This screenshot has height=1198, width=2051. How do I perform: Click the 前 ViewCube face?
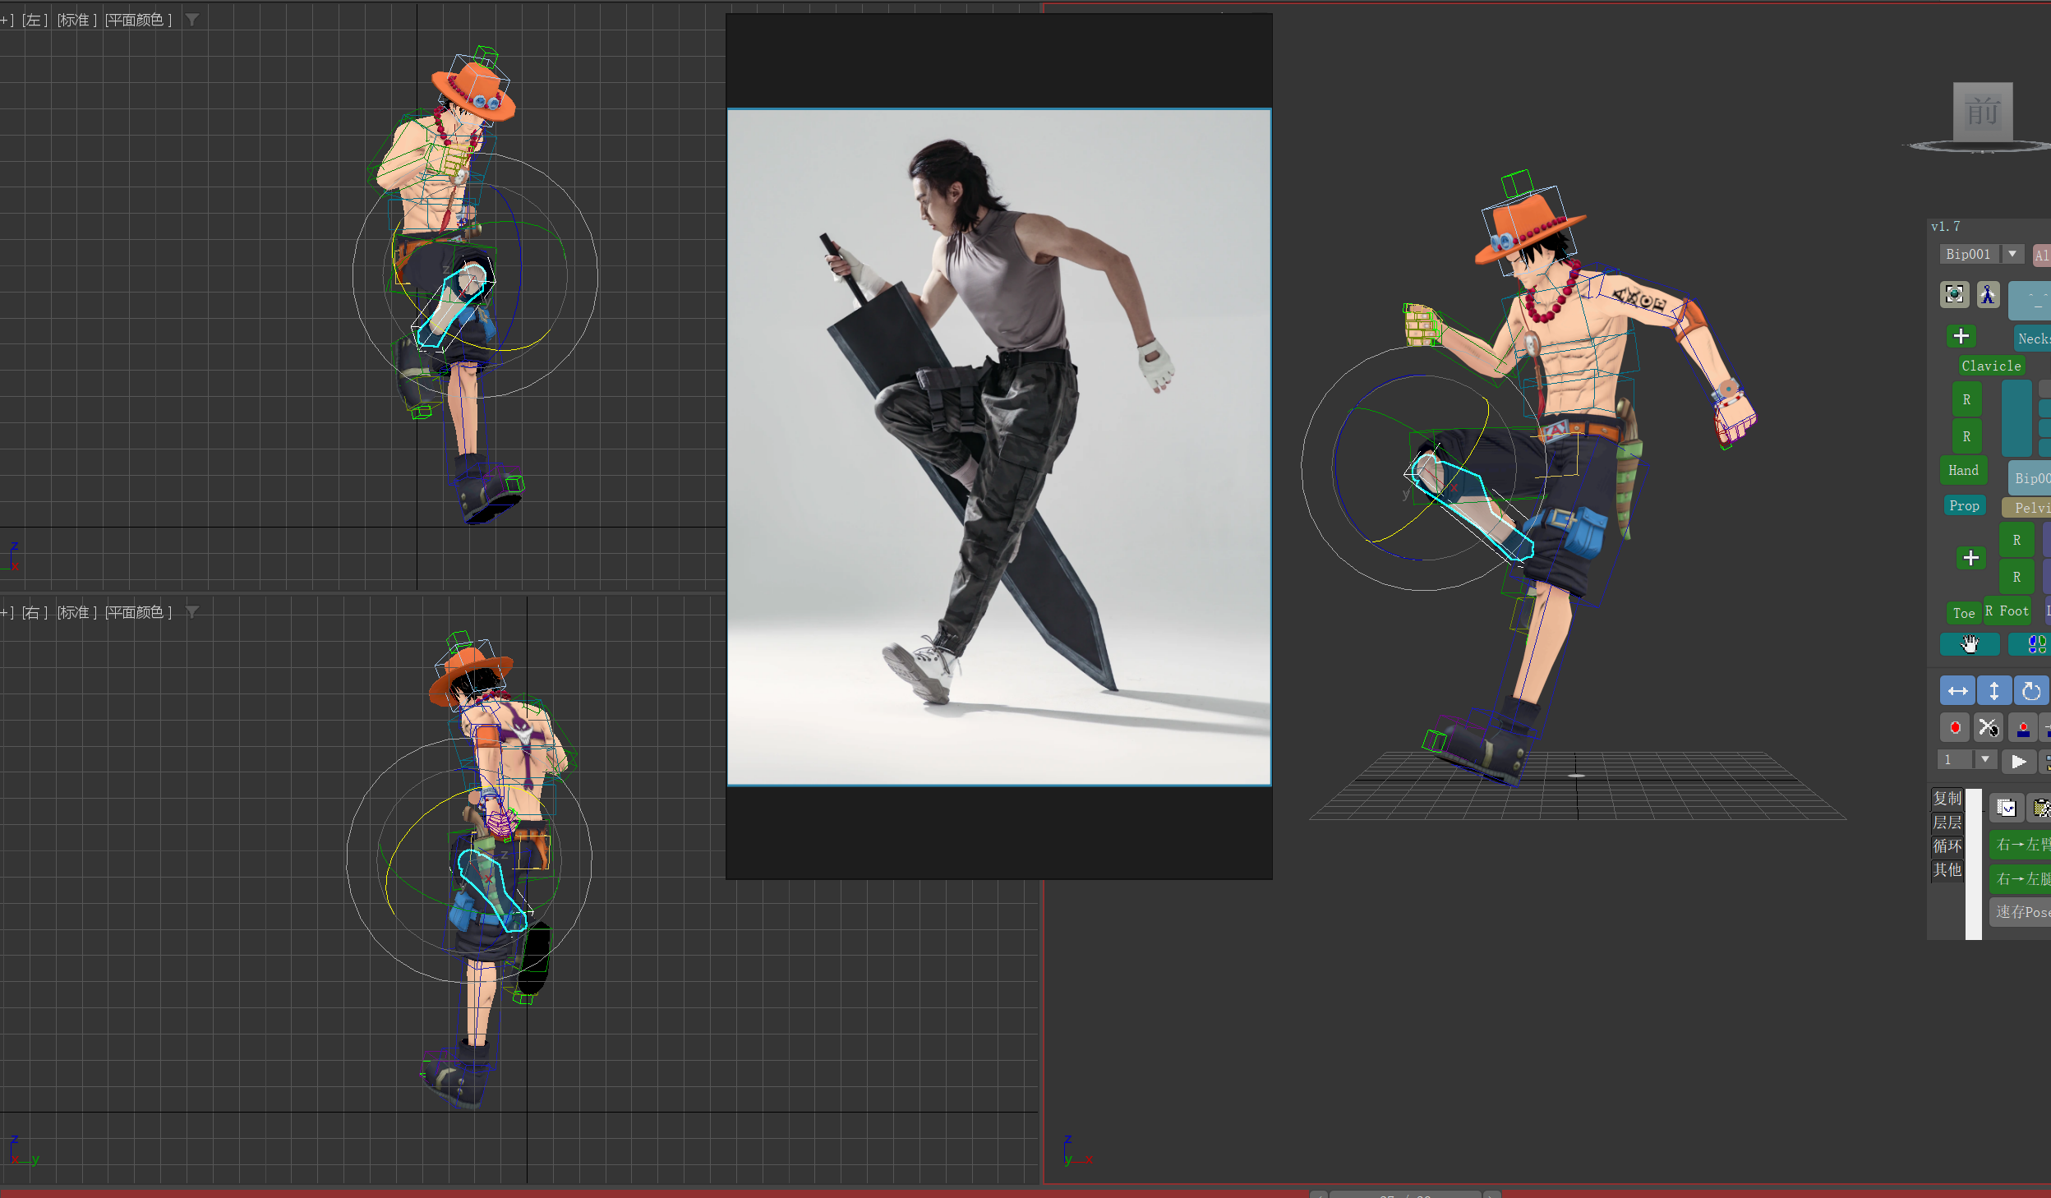click(x=1982, y=112)
